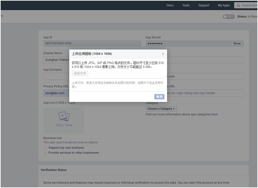Open the Docs menu item
Viewport: 258px width, 188px height.
pyautogui.click(x=170, y=5)
